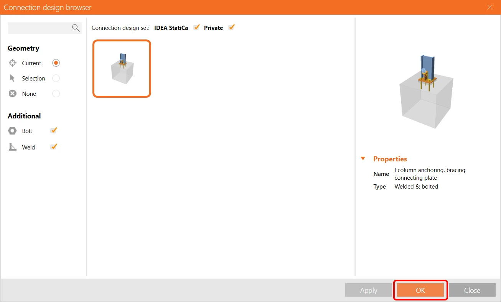Close the dialog with title bar X
Image resolution: width=501 pixels, height=302 pixels.
[x=490, y=7]
